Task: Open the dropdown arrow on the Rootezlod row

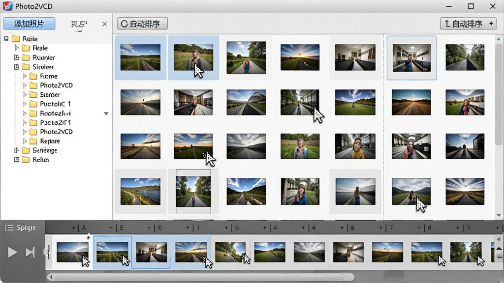Action: pyautogui.click(x=106, y=113)
